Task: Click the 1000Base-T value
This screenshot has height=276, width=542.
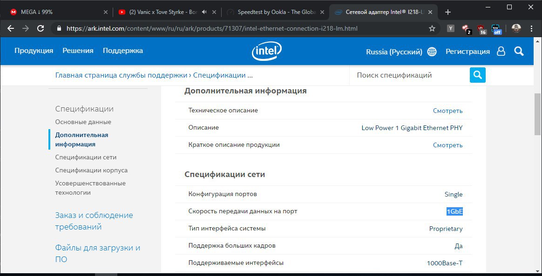Action: click(x=445, y=263)
